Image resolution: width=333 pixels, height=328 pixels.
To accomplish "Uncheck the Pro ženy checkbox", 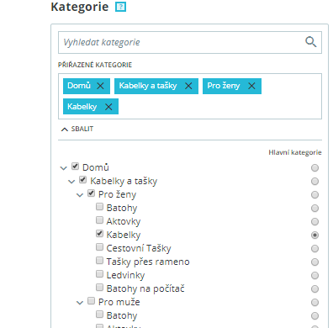I will [91, 193].
